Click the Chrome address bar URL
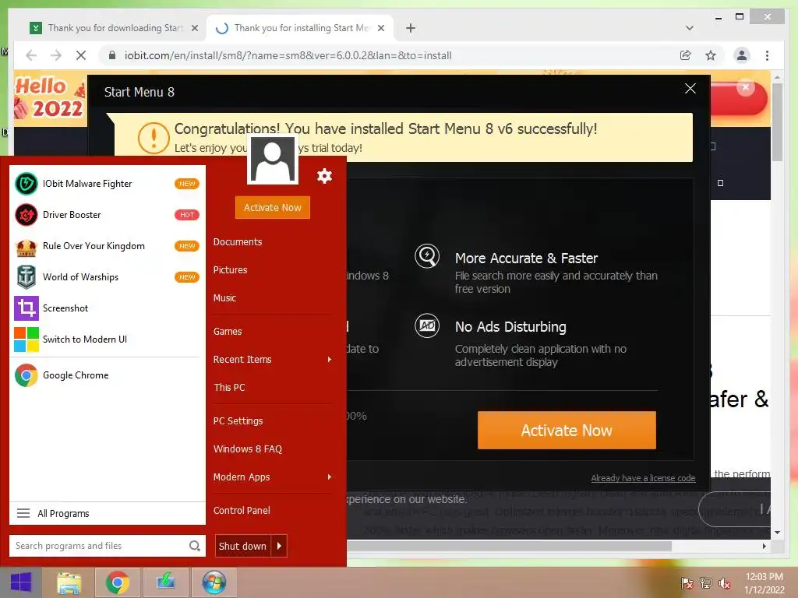798x598 pixels. [288, 55]
